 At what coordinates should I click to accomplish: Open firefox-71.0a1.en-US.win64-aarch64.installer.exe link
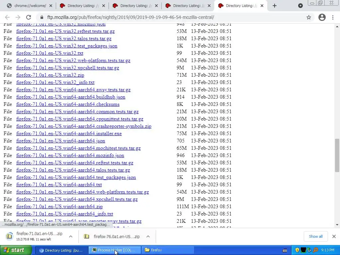pyautogui.click(x=69, y=133)
